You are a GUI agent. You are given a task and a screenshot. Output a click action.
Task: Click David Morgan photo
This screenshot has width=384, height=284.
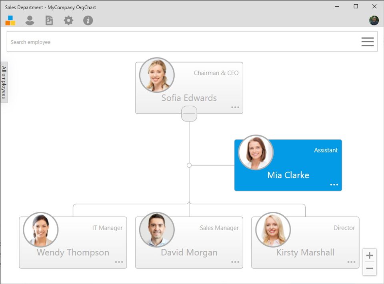coord(157,229)
